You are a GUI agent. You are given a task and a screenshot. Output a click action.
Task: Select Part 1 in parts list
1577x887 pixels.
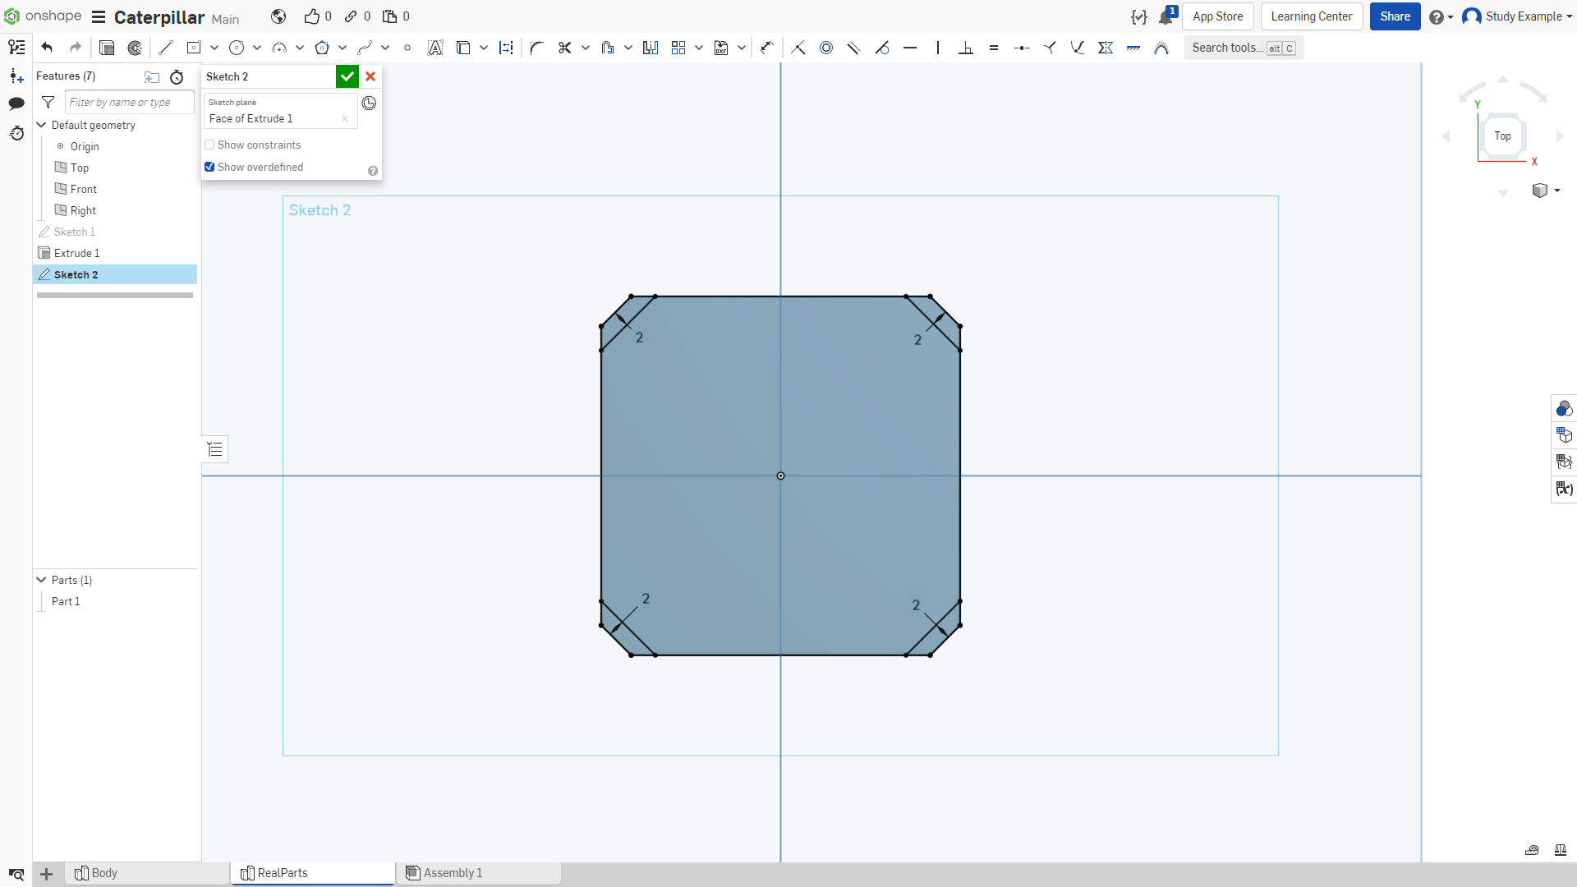tap(66, 601)
